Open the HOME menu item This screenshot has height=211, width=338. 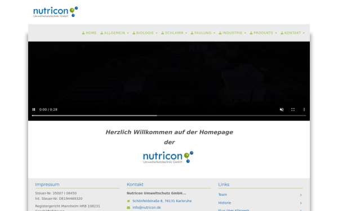[x=89, y=33]
